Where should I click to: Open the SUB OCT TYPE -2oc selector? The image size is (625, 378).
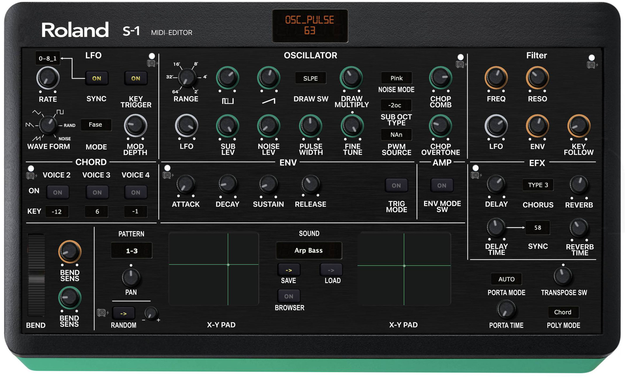tap(396, 105)
